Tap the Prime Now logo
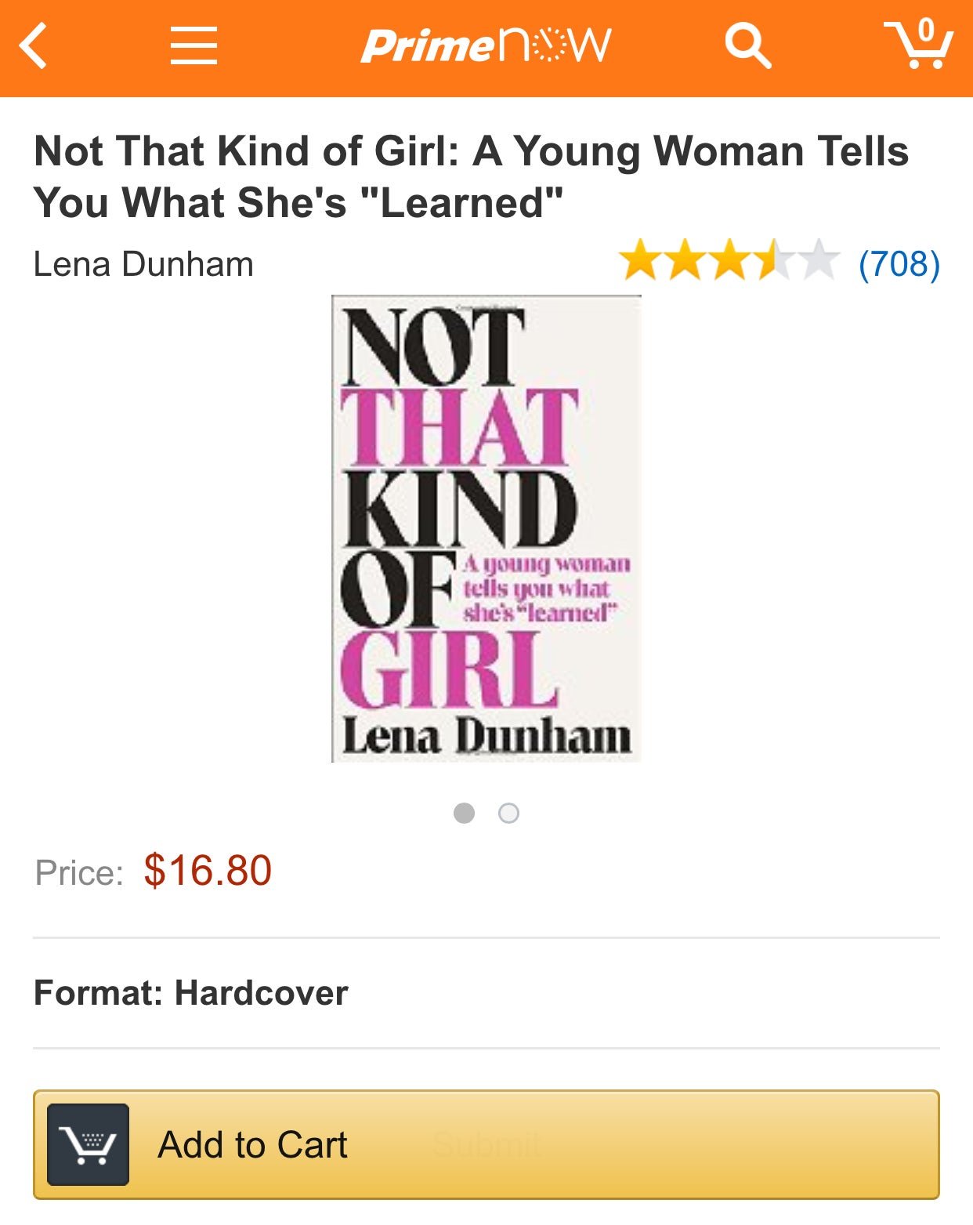The image size is (973, 1225). [486, 45]
